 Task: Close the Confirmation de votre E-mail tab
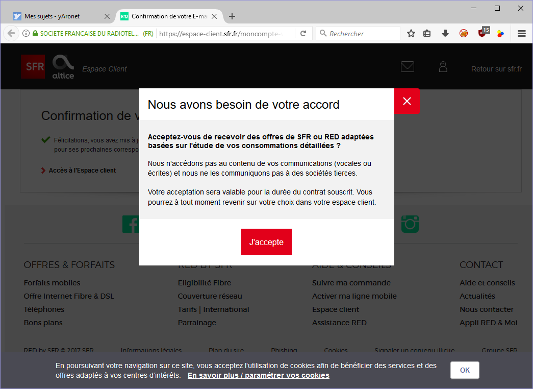(x=214, y=16)
